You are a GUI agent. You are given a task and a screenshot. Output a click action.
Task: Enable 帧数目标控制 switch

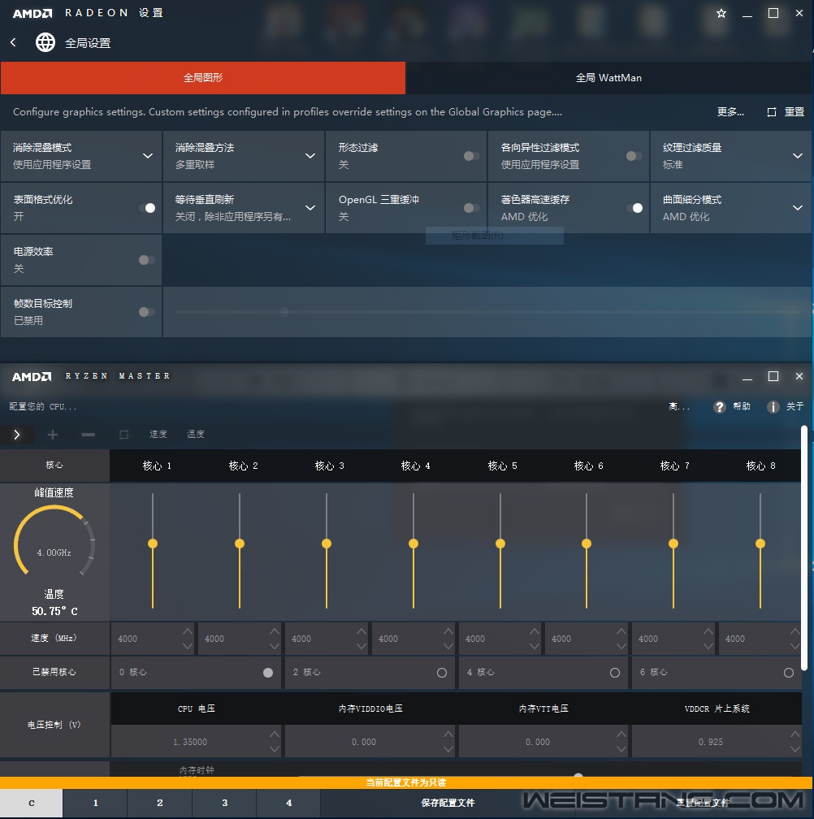146,312
